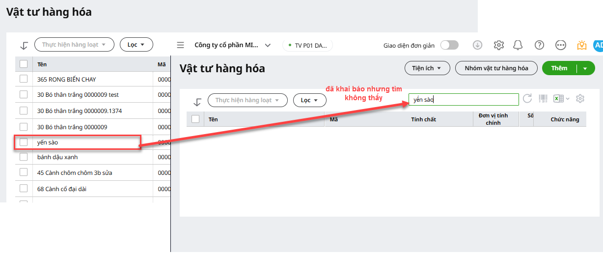The height and width of the screenshot is (253, 603).
Task: Check the select-all box in right table header
Action: click(195, 119)
